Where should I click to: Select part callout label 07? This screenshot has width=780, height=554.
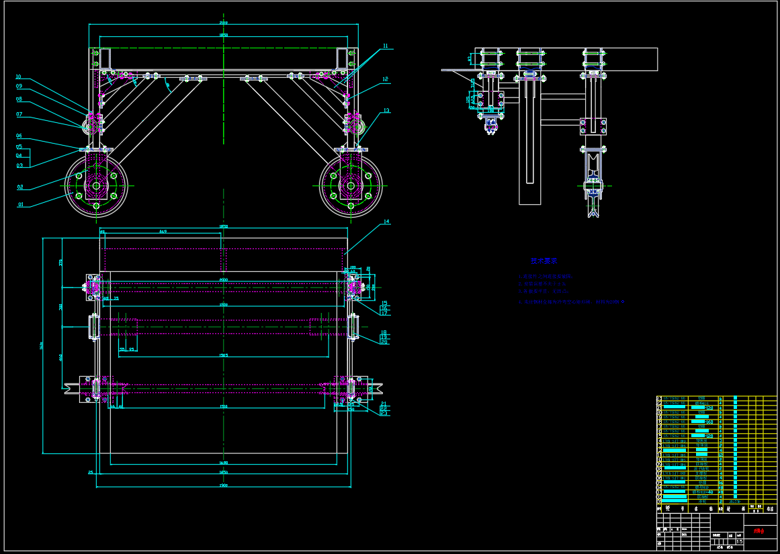click(x=19, y=115)
